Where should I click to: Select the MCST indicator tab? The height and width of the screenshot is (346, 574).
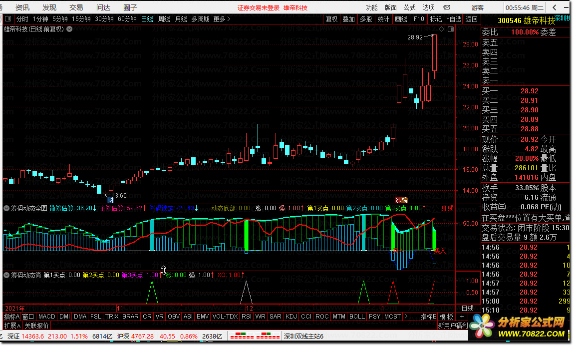[x=392, y=317]
